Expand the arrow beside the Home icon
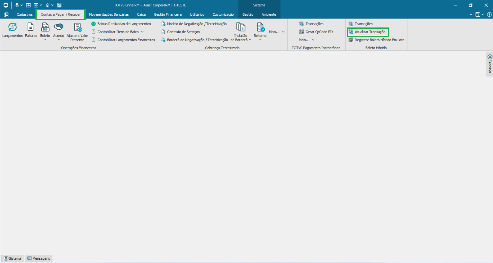This screenshot has width=493, height=263. point(52,5)
